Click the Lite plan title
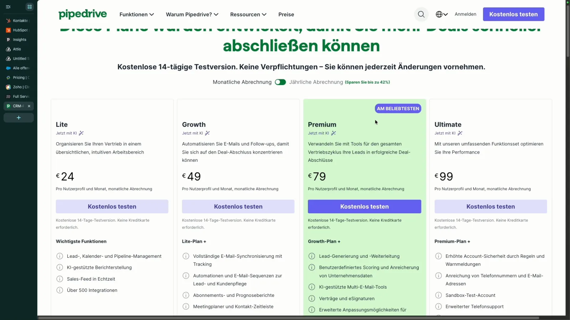The width and height of the screenshot is (570, 320). (x=62, y=124)
